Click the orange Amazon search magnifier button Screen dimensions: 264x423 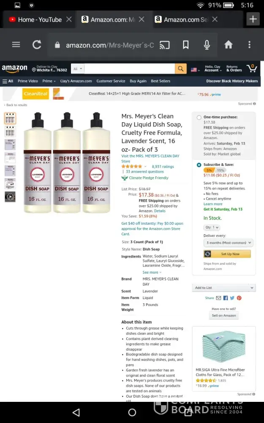pos(181,69)
